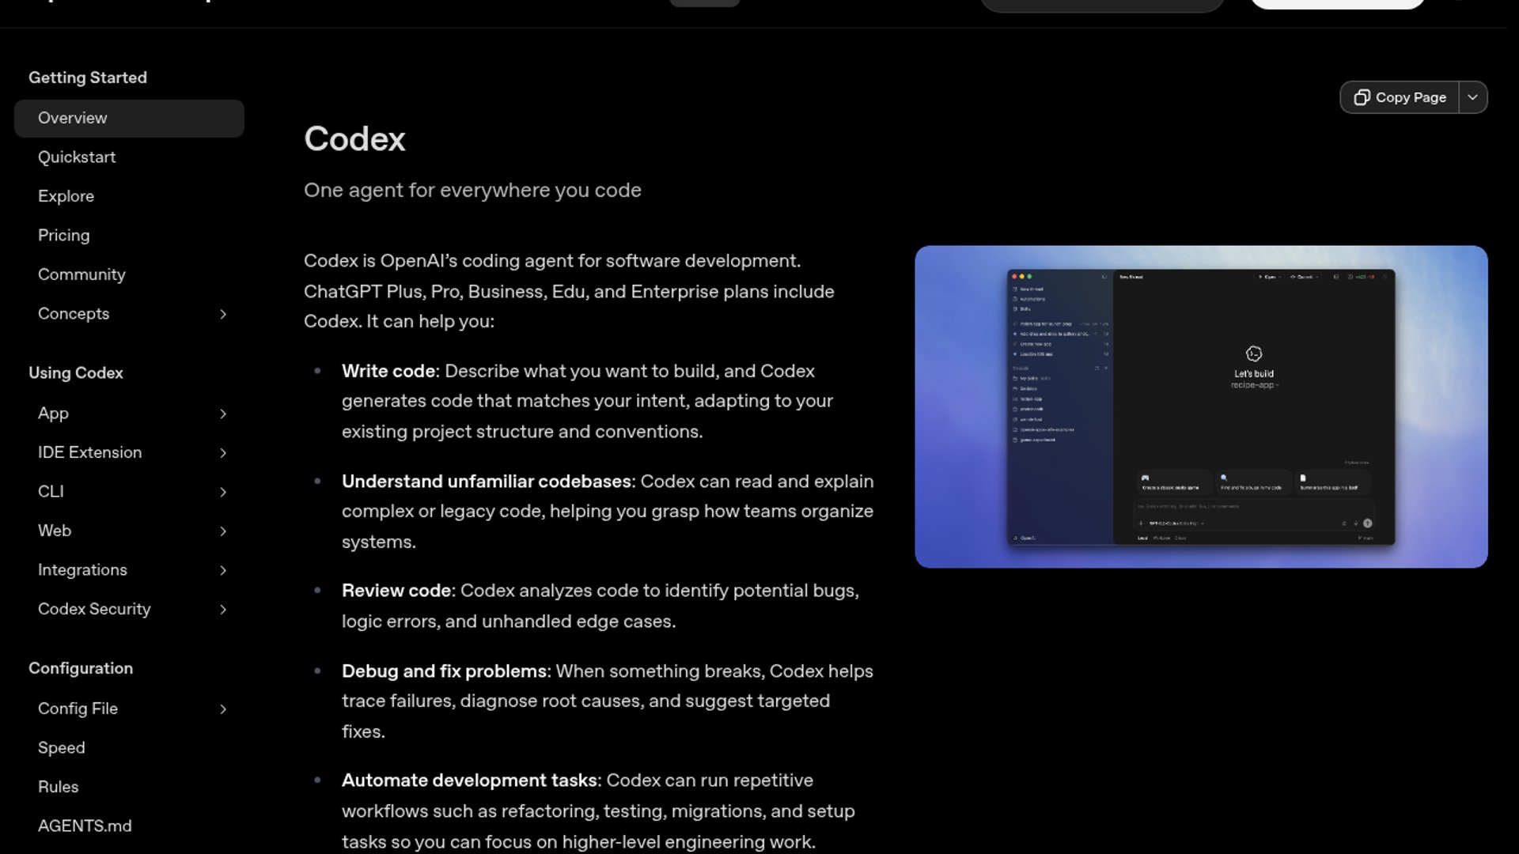Viewport: 1519px width, 854px height.
Task: Expand the Concepts section chevron
Action: 223,314
